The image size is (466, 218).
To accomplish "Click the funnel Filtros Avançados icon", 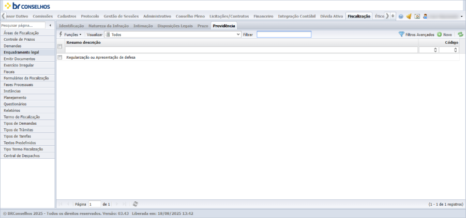I will pyautogui.click(x=401, y=35).
